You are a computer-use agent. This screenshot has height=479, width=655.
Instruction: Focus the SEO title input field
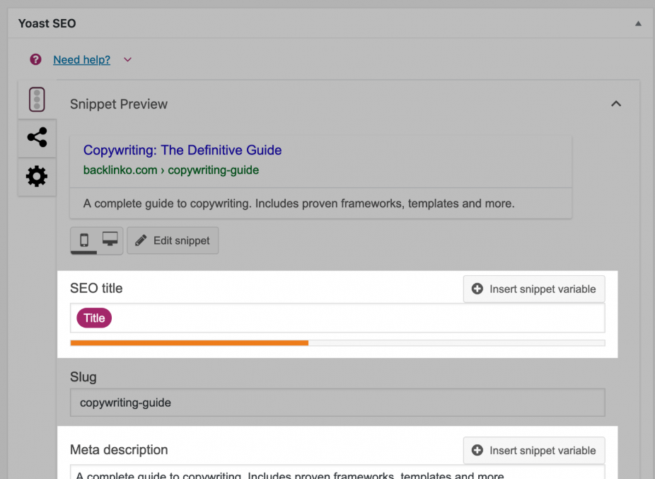(x=337, y=318)
